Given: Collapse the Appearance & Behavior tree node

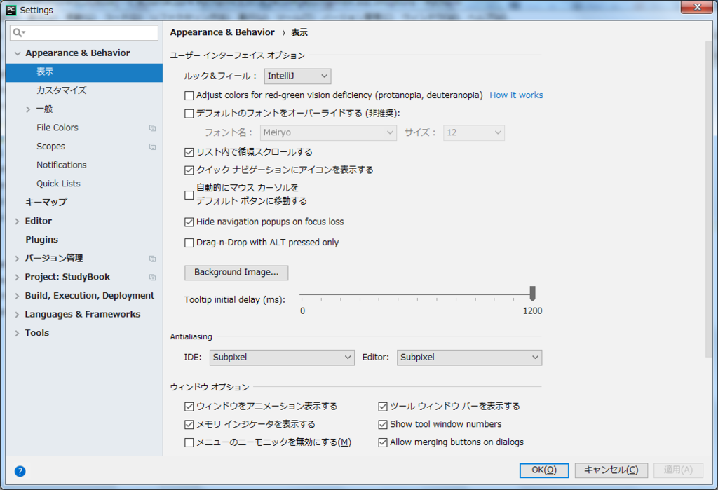Looking at the screenshot, I should click(x=18, y=53).
